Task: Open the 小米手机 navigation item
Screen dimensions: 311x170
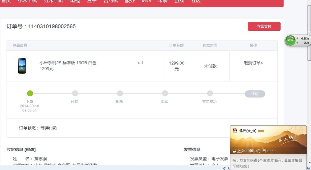Action: click(27, 1)
